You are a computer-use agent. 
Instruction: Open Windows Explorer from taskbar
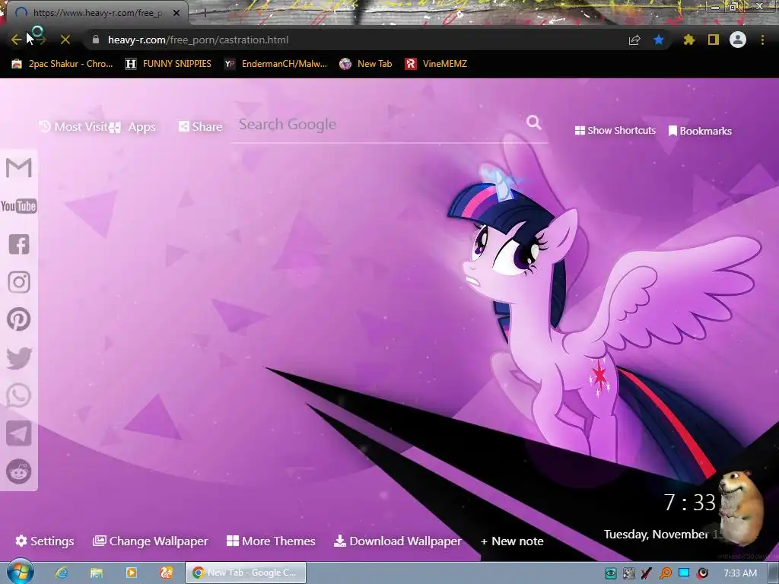[x=97, y=573]
